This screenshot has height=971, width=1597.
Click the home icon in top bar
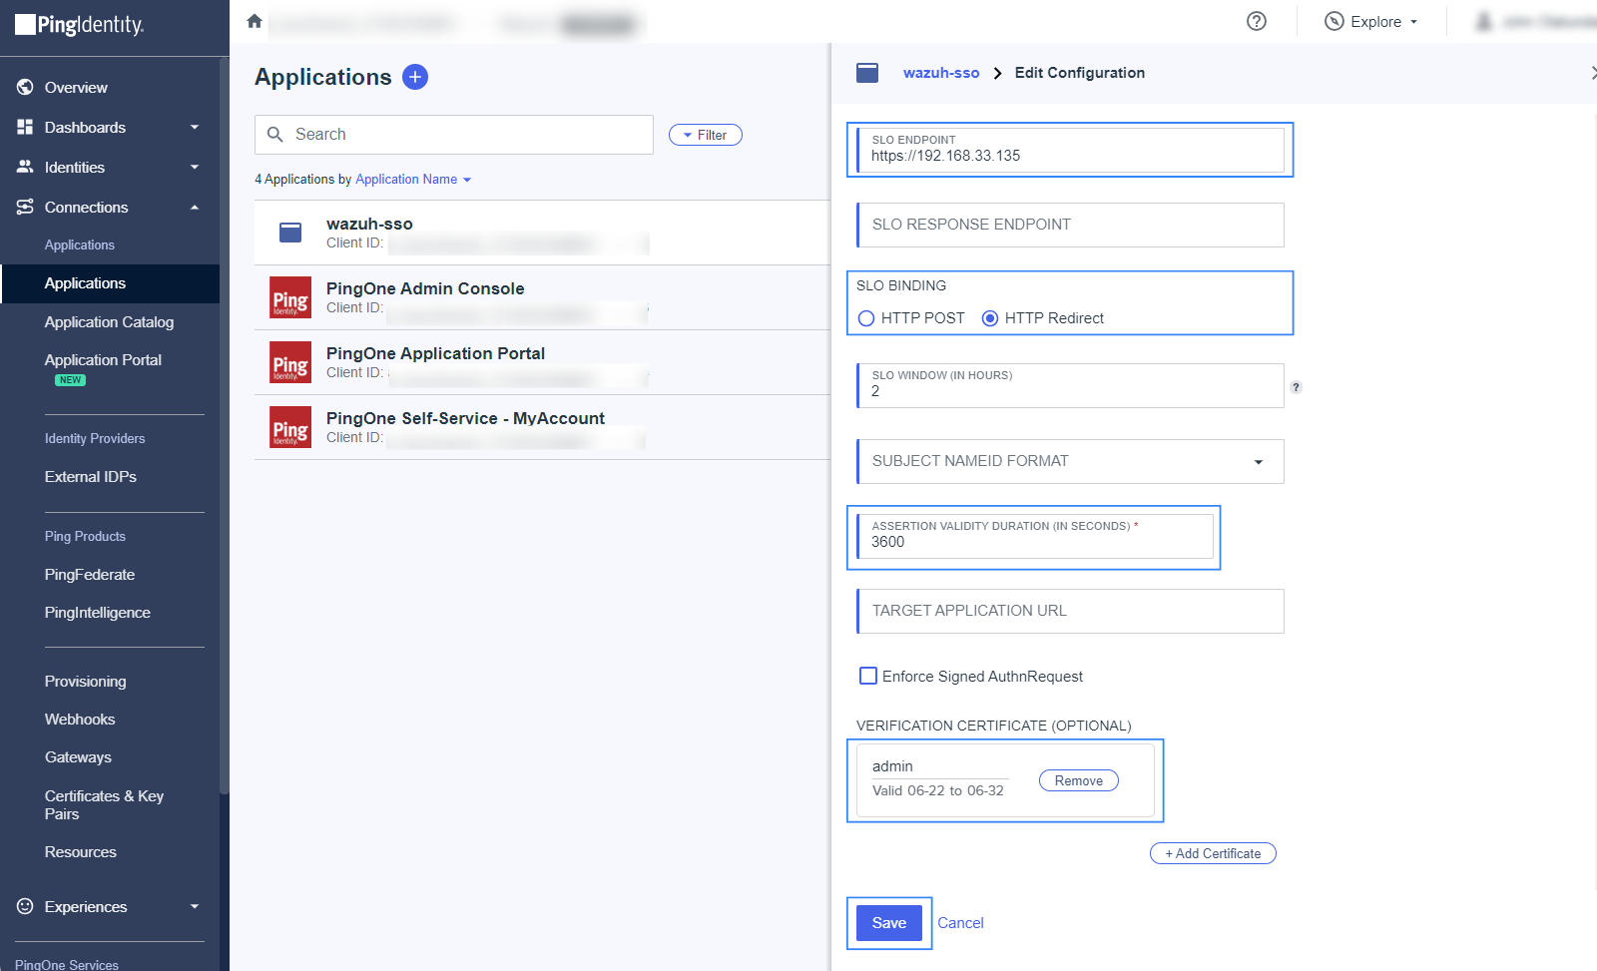pyautogui.click(x=255, y=21)
